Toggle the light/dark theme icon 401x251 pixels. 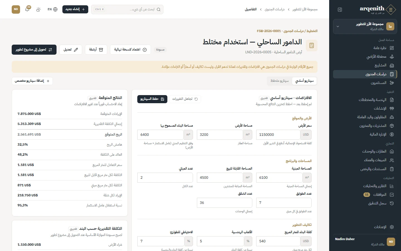pyautogui.click(x=38, y=9)
